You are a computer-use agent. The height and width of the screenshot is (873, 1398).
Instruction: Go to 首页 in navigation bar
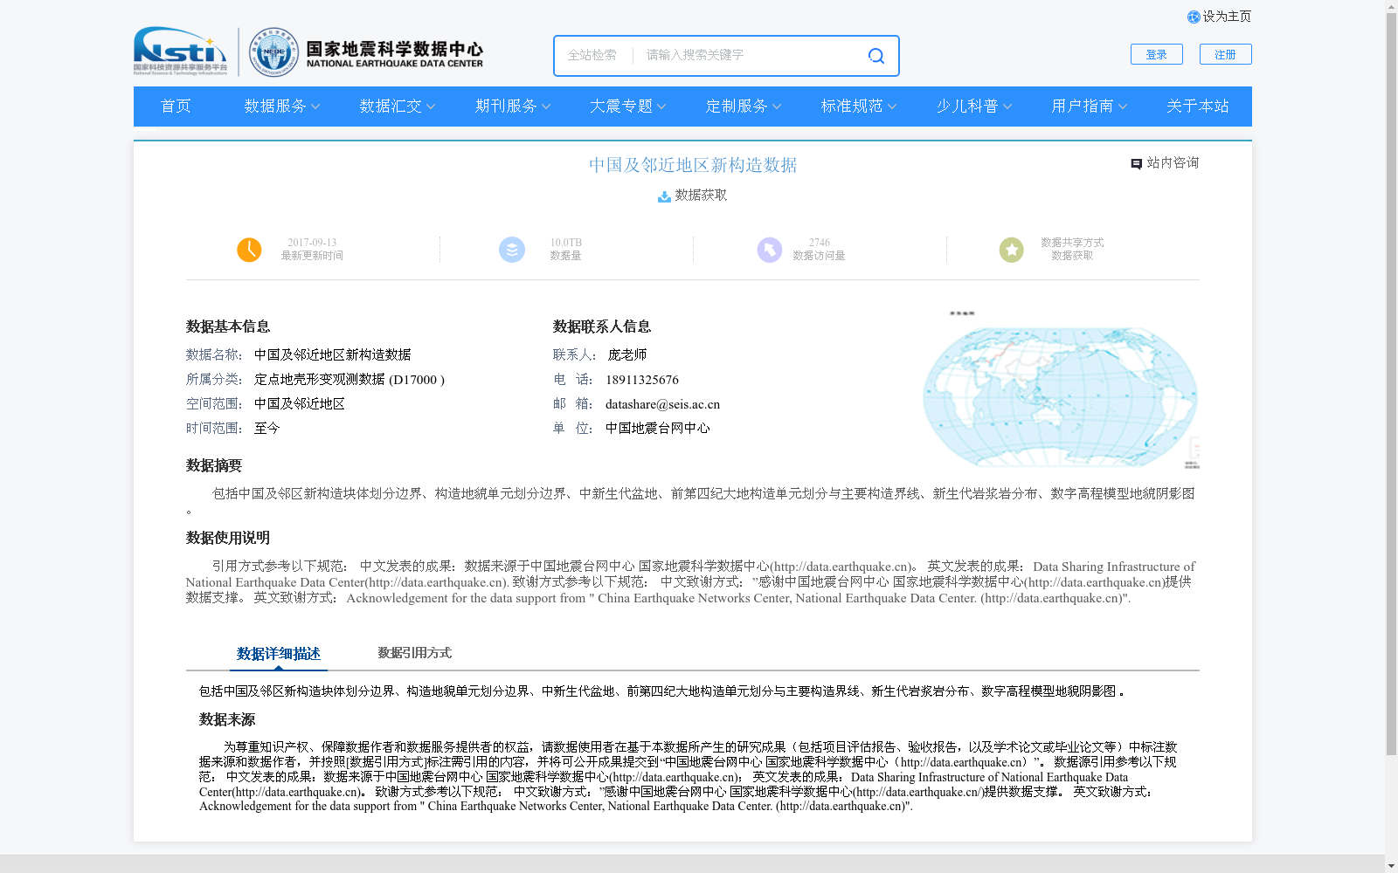pos(176,106)
